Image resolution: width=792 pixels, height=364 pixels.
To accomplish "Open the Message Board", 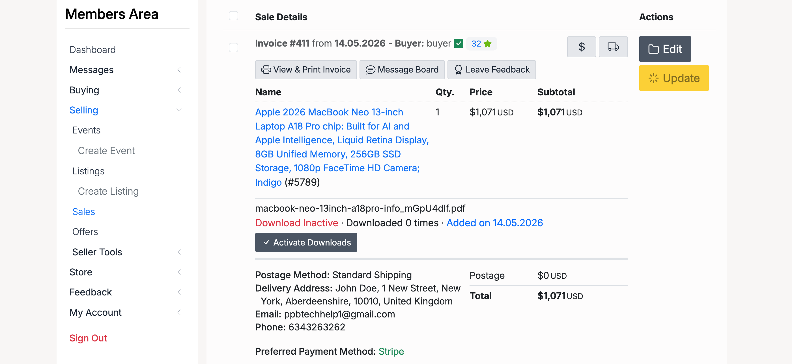I will click(402, 70).
